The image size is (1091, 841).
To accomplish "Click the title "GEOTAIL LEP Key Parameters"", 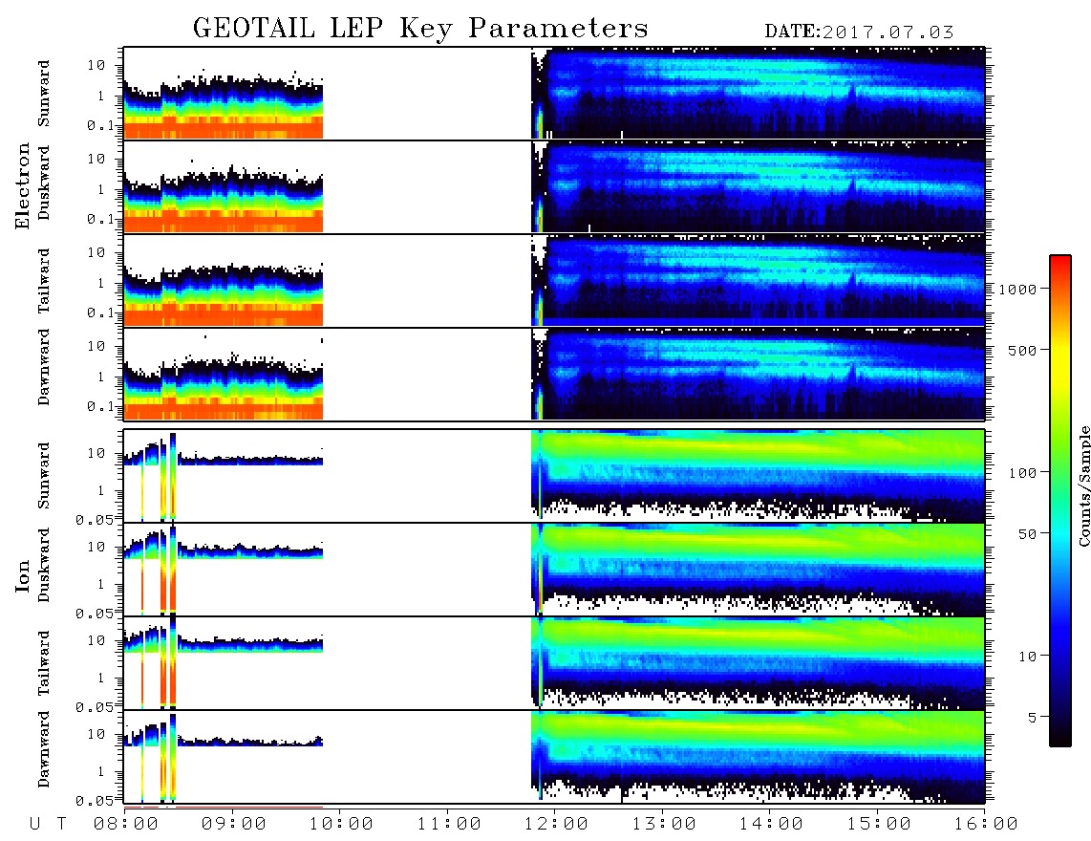I will coord(420,29).
